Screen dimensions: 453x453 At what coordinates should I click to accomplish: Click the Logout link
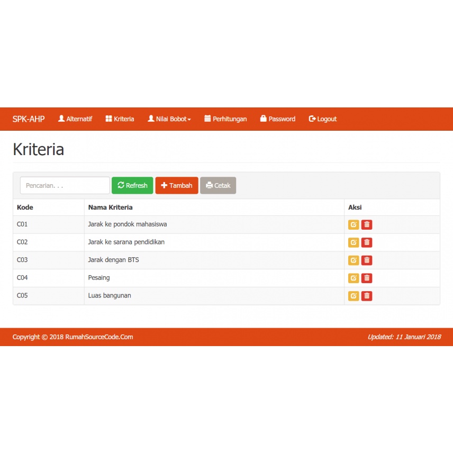[x=323, y=119]
